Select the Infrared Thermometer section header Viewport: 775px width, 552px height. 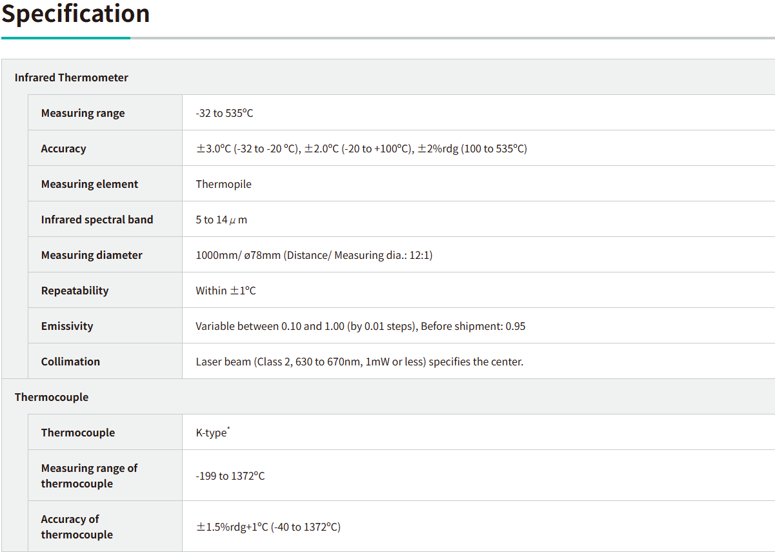(x=72, y=77)
